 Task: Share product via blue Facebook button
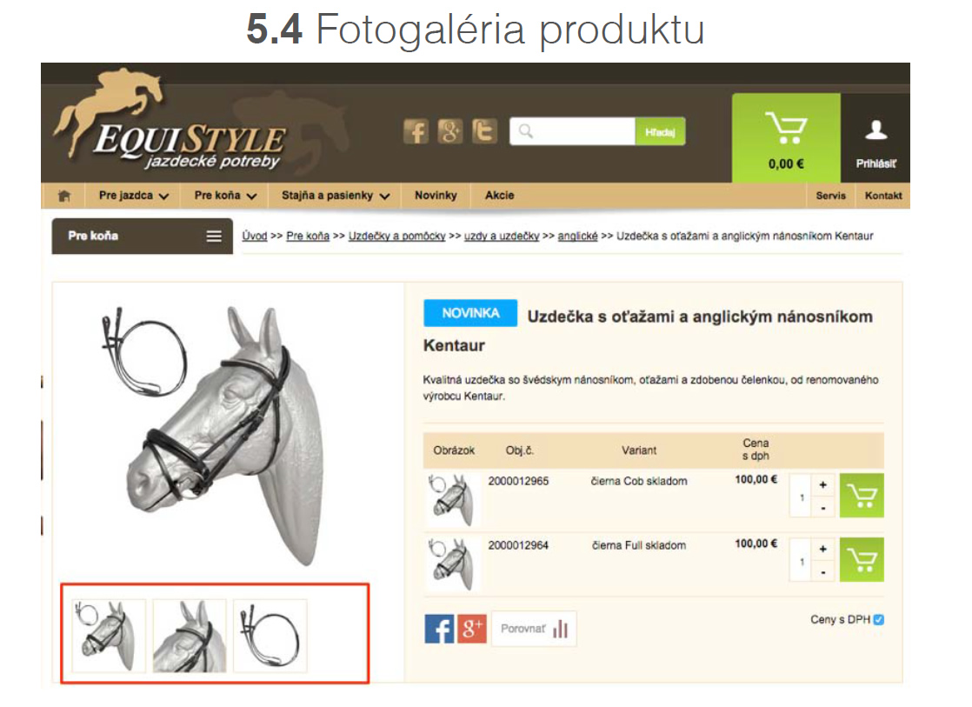439,628
